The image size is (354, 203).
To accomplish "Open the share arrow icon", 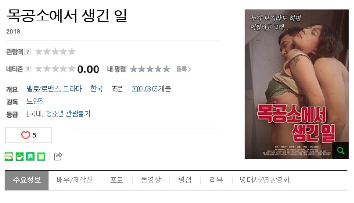I will (x=58, y=156).
